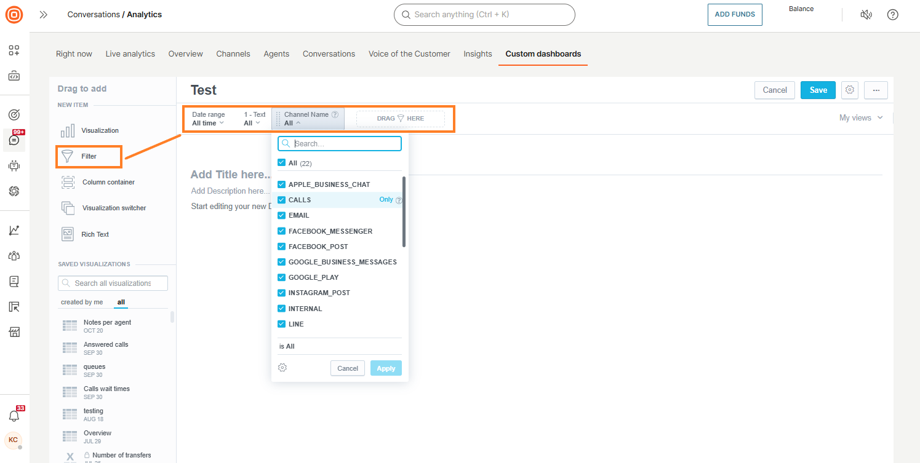Image resolution: width=920 pixels, height=463 pixels.
Task: Open the Live analytics tab
Action: click(130, 53)
